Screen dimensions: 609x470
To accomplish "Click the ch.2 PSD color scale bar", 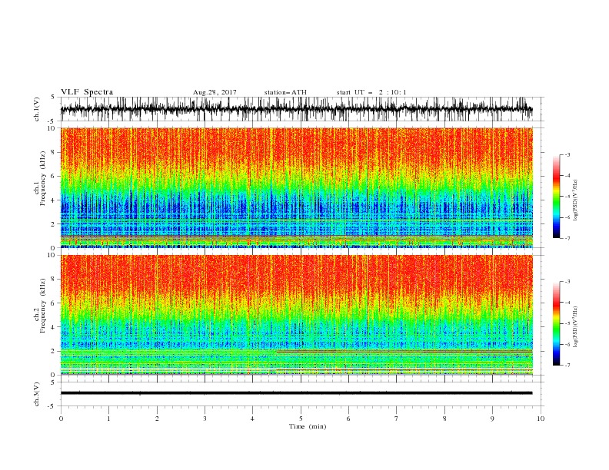I will (556, 323).
